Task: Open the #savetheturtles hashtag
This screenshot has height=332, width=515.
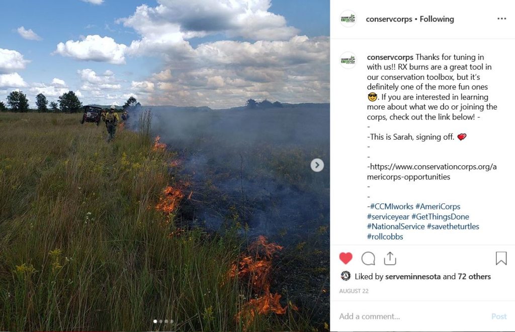Action: click(x=453, y=227)
